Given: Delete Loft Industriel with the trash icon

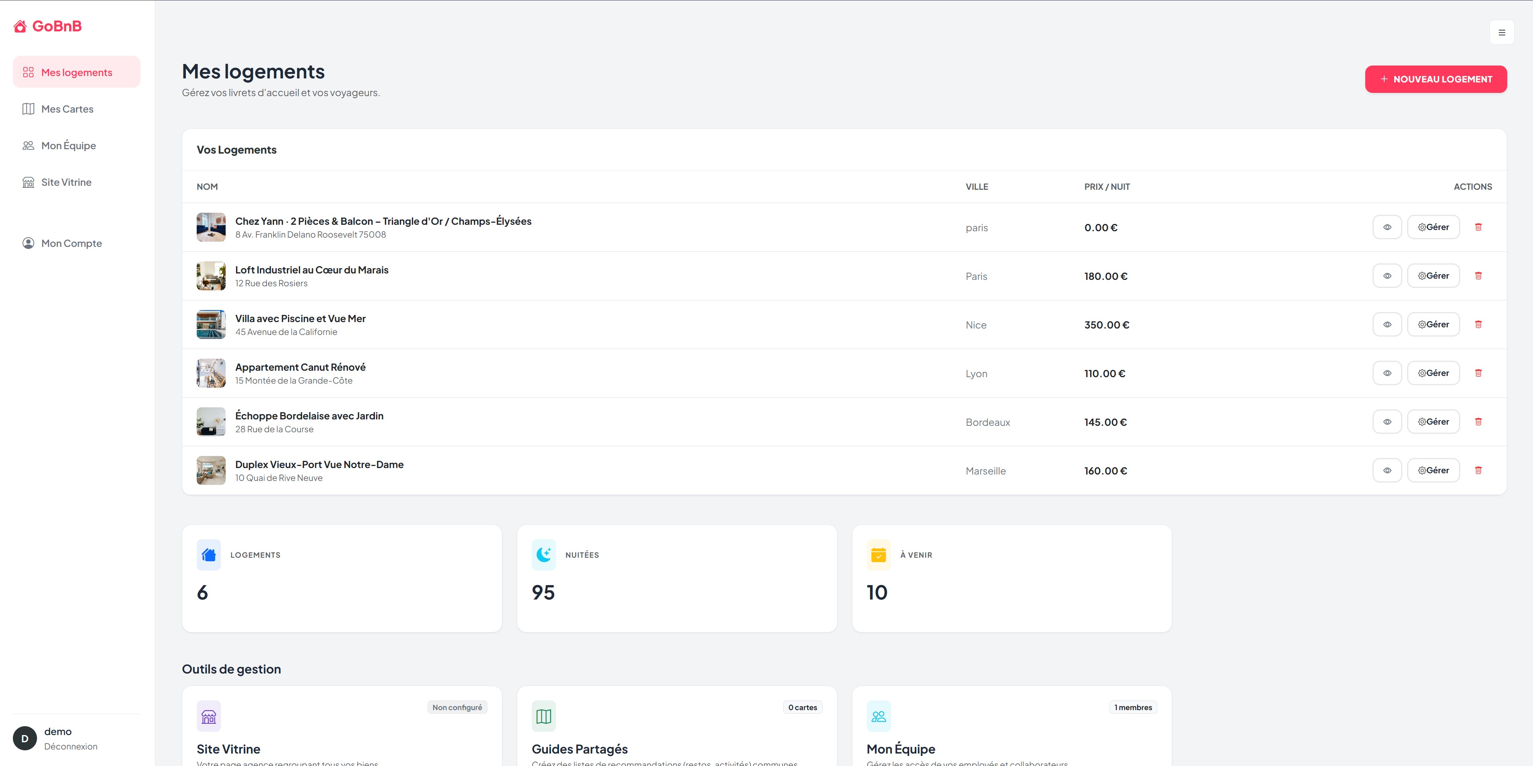Looking at the screenshot, I should click(1479, 275).
